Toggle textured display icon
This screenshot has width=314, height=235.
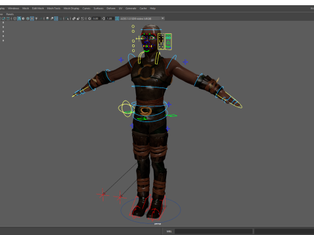[32, 18]
